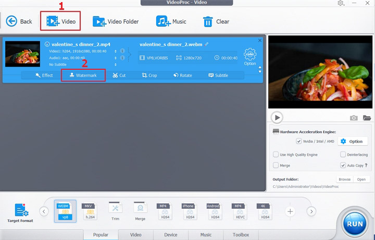Screen dimensions: 375x240
Task: Expand the Video1 track selector arrows
Action: pos(116,51)
